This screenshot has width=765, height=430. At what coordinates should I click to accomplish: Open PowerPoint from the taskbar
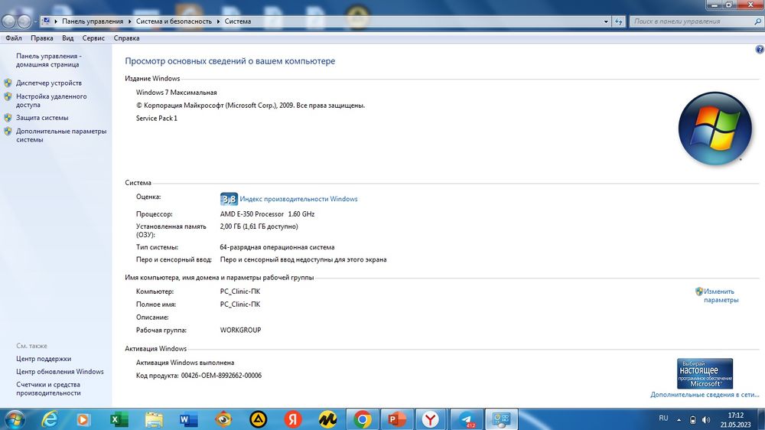(x=396, y=419)
